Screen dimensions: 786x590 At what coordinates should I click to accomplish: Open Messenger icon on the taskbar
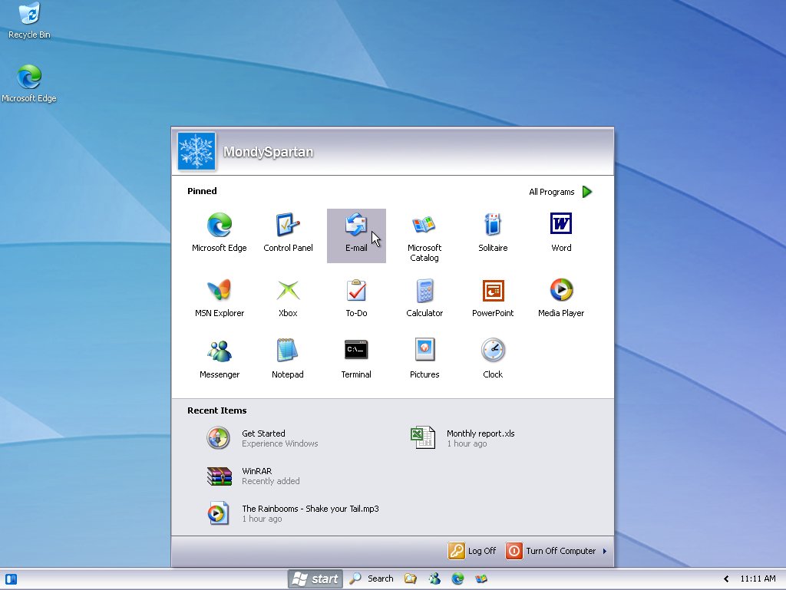[x=434, y=579]
